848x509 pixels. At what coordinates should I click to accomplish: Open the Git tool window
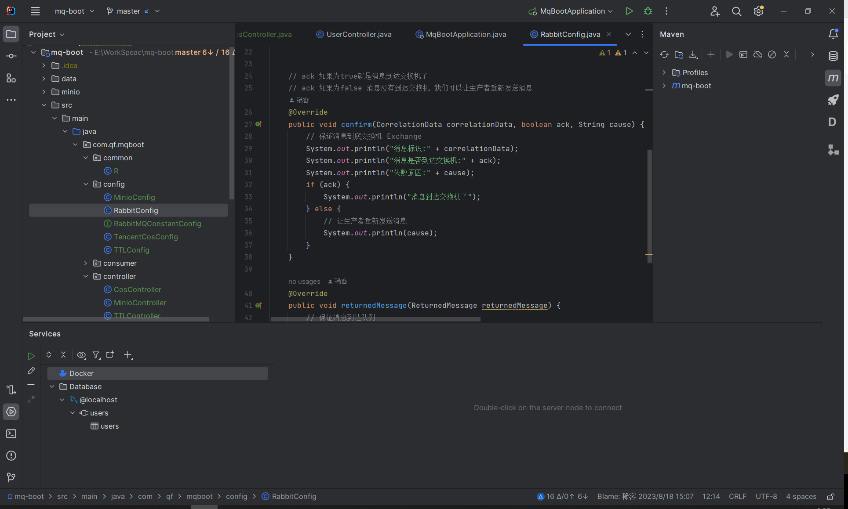11,478
